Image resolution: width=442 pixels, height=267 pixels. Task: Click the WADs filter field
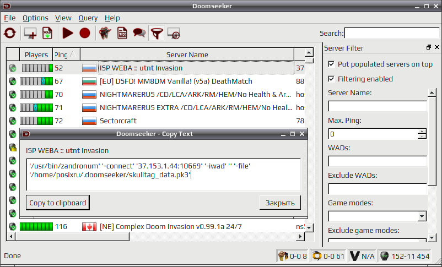click(378, 162)
